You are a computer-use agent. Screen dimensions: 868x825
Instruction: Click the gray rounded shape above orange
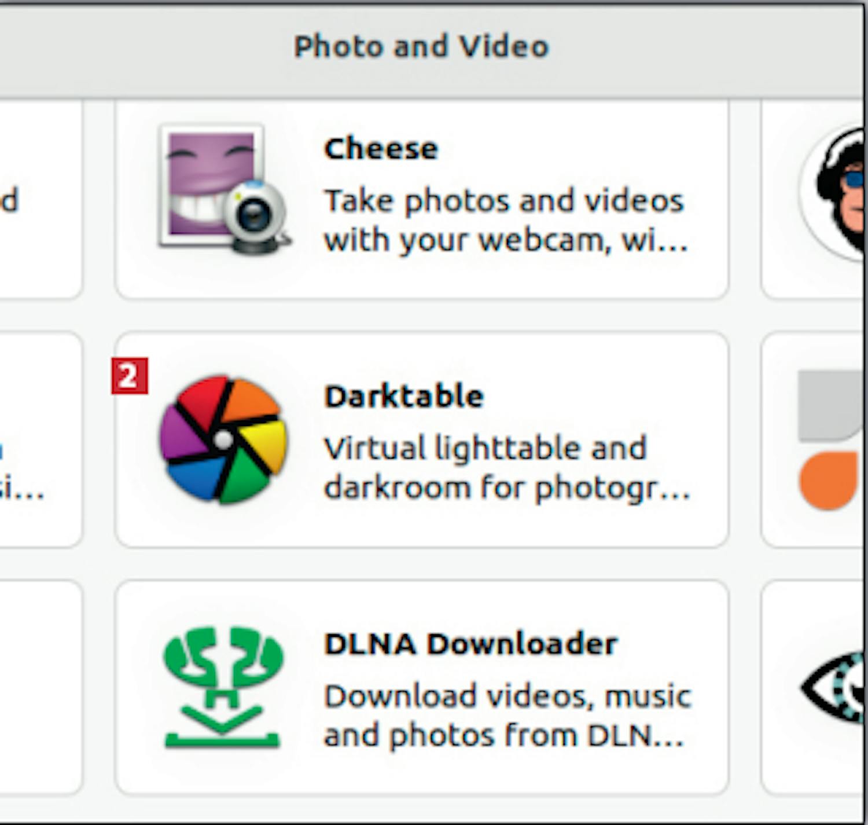click(x=830, y=405)
